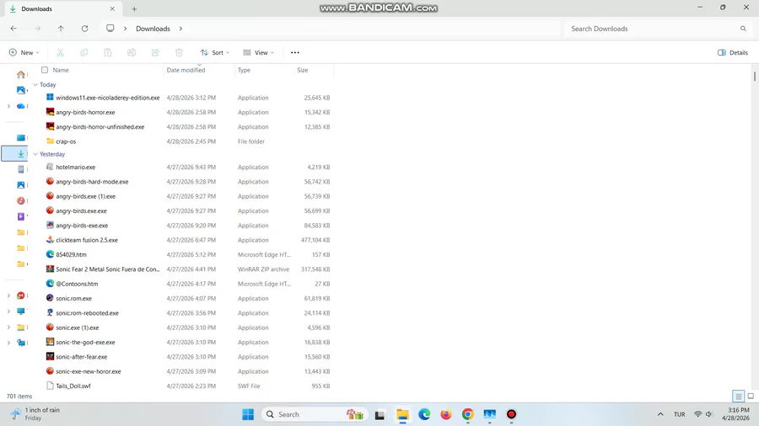Select the OneDrive cloud icon in sidebar
Image resolution: width=759 pixels, height=426 pixels.
point(21,106)
